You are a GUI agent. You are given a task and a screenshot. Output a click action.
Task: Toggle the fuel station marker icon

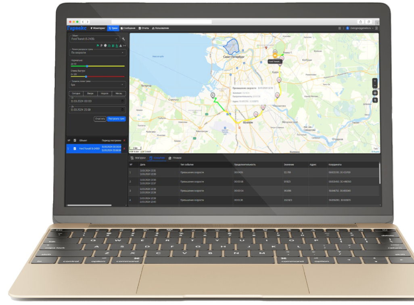point(113,46)
